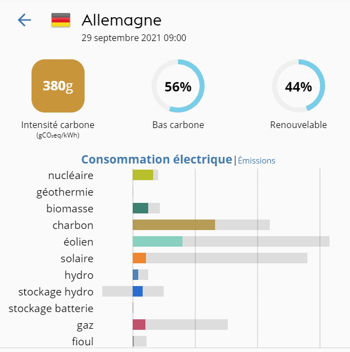Click the back arrow icon
The image size is (350, 352).
coord(24,21)
